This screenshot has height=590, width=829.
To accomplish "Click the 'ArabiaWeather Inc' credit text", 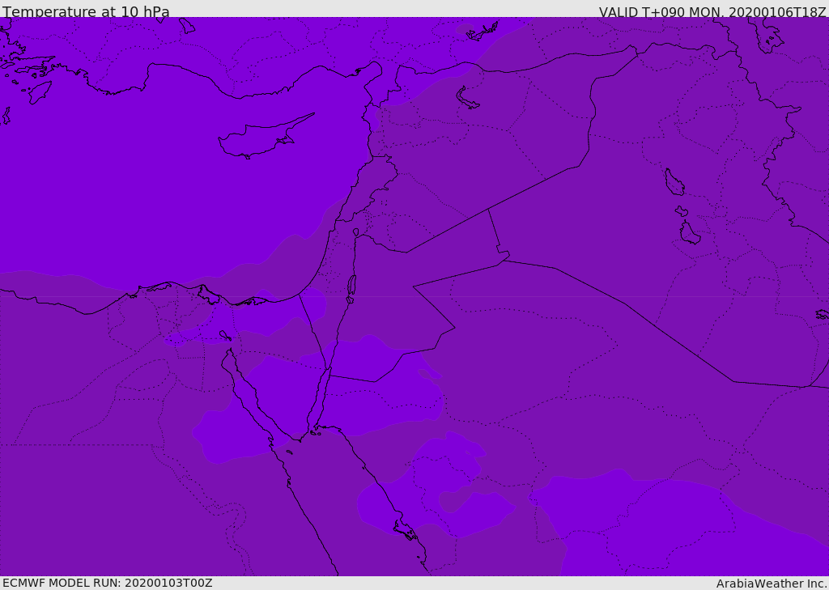I will point(772,584).
